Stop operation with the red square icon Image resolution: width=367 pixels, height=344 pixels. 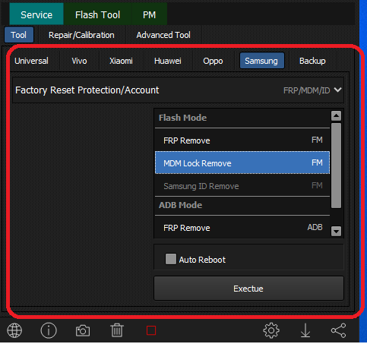151,330
